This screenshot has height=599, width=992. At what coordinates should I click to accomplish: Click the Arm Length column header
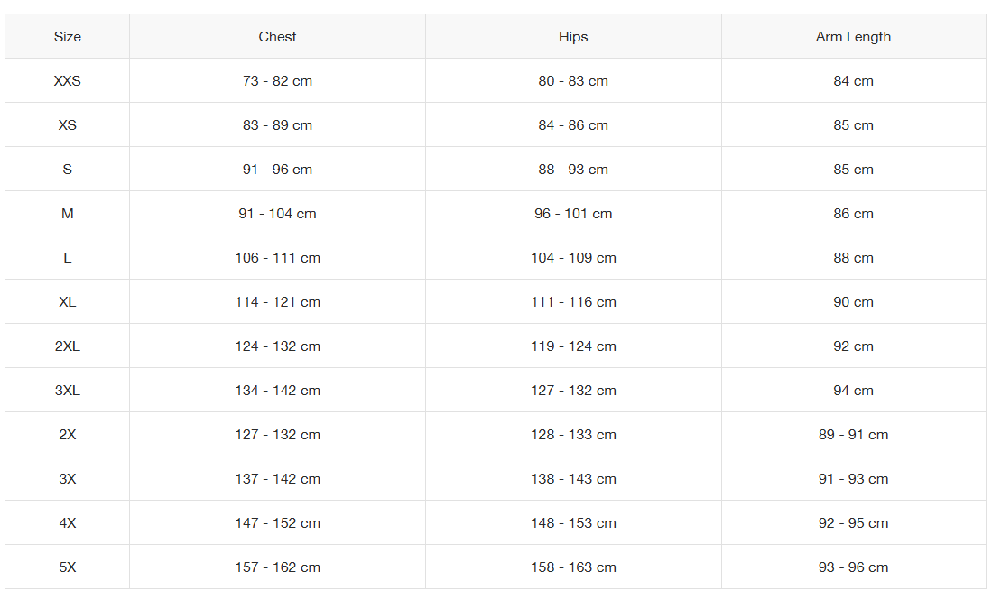pyautogui.click(x=853, y=37)
